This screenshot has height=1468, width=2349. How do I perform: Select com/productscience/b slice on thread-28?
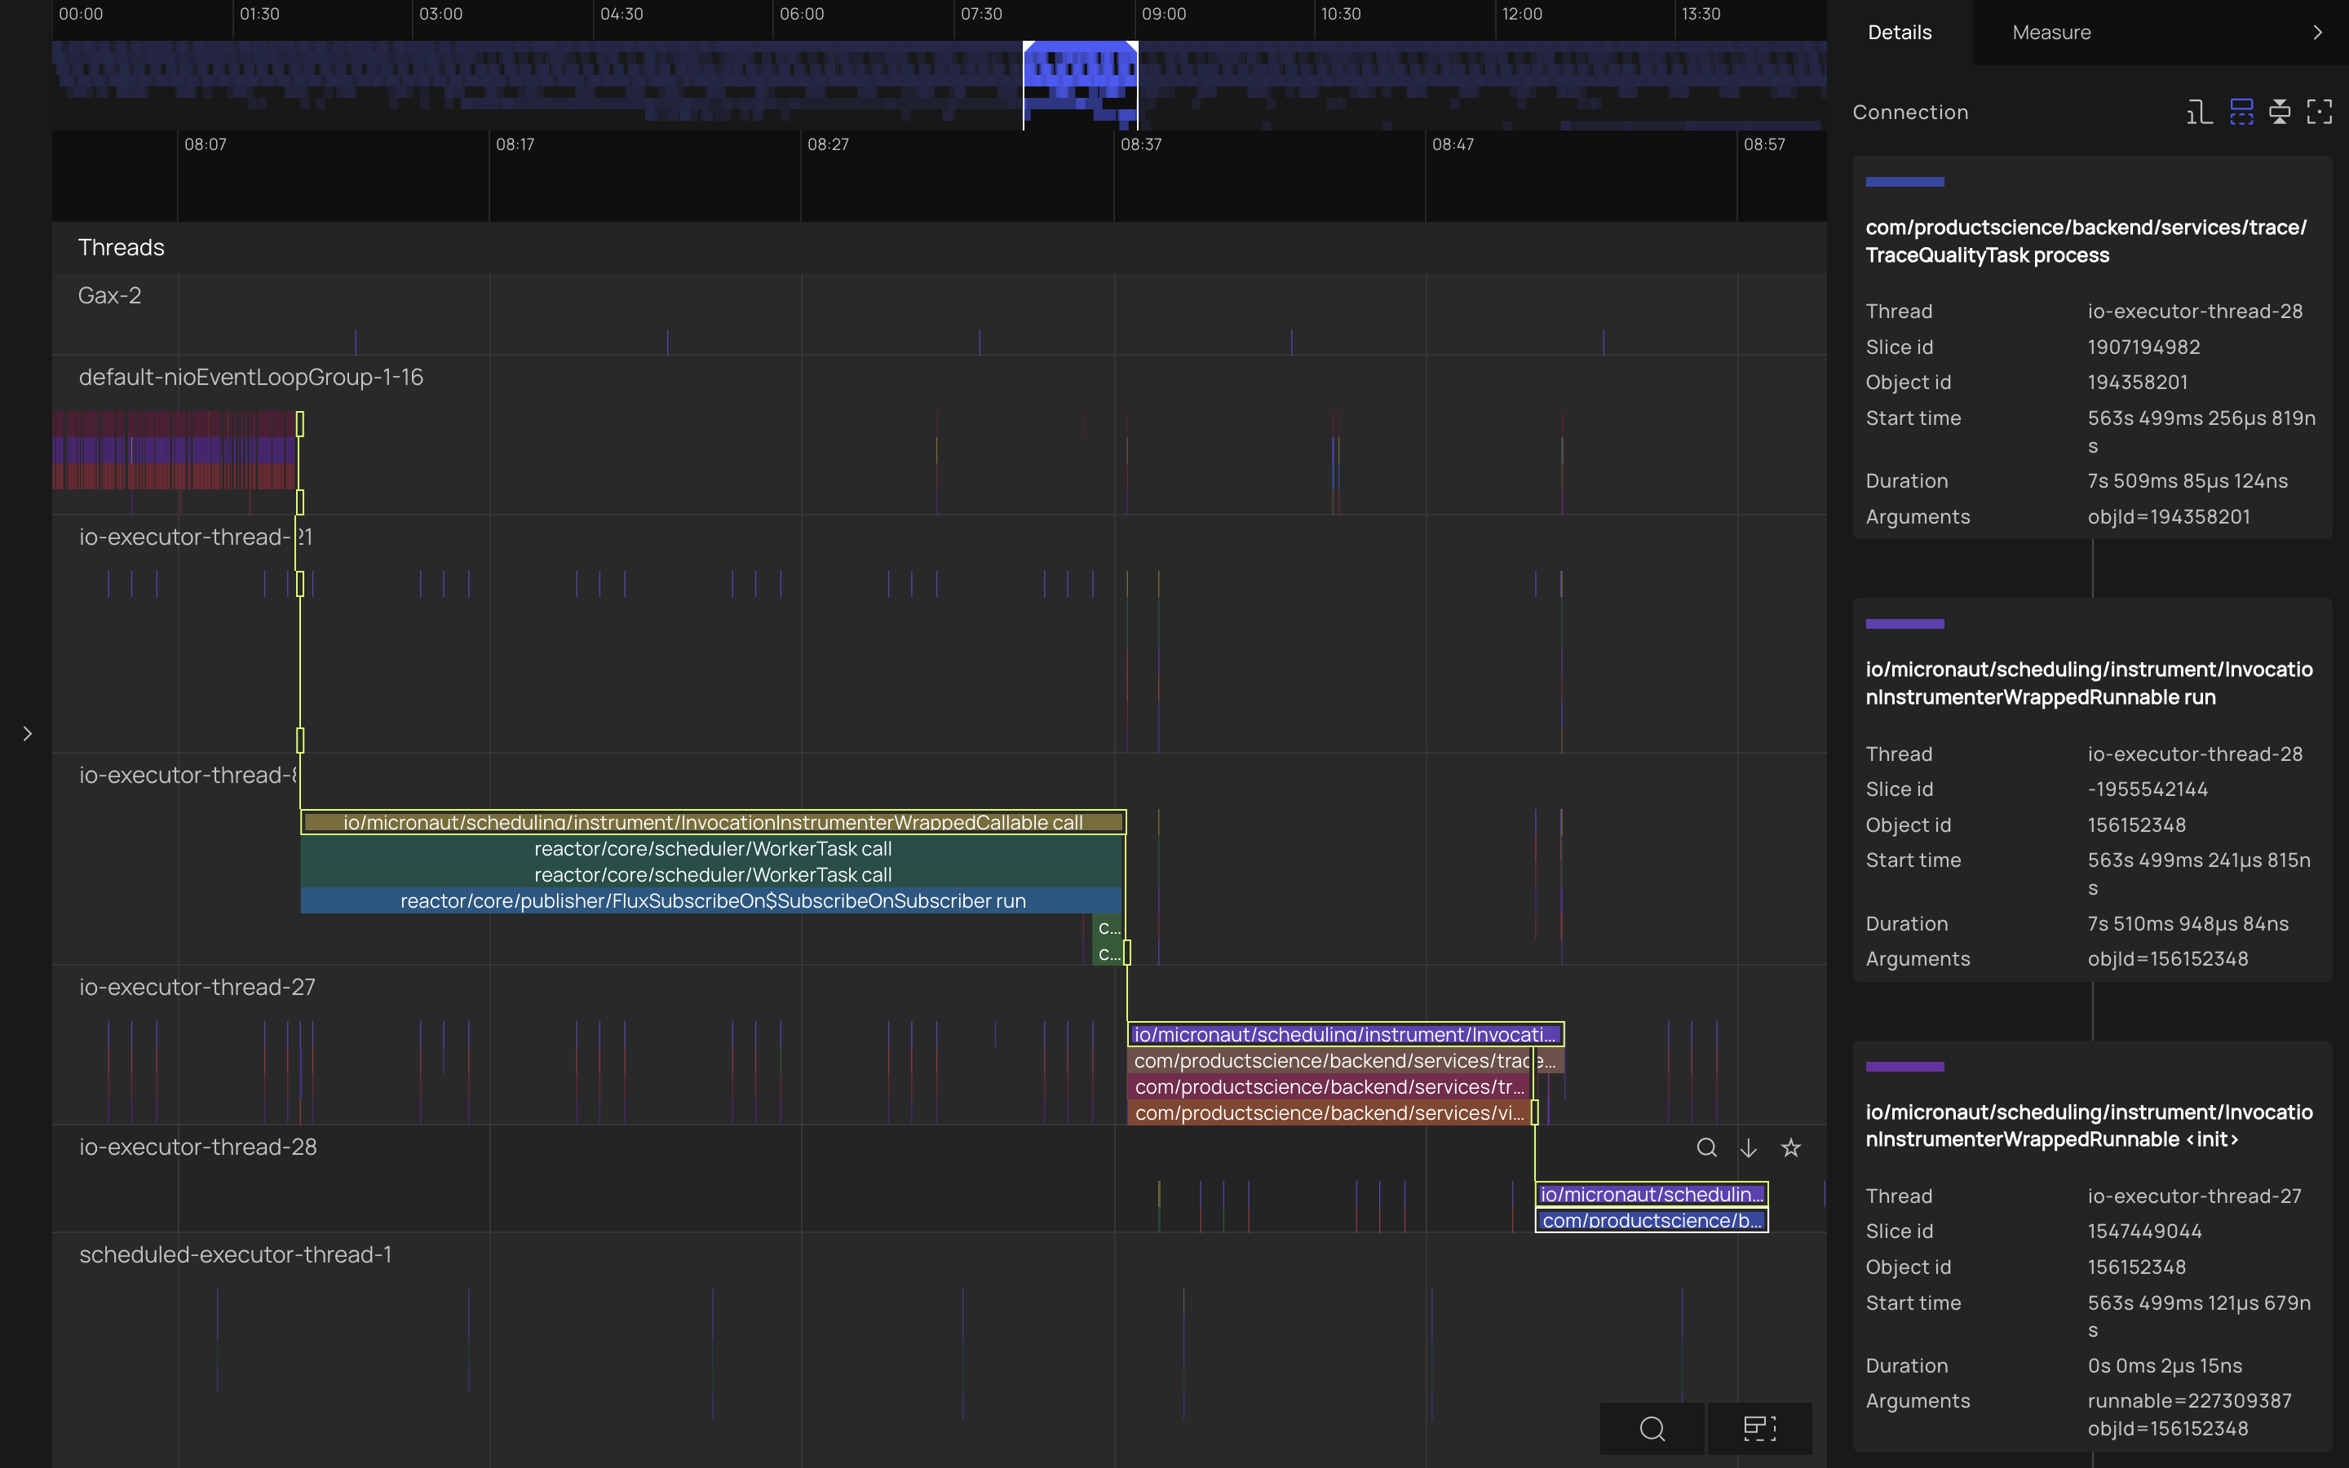(x=1651, y=1220)
